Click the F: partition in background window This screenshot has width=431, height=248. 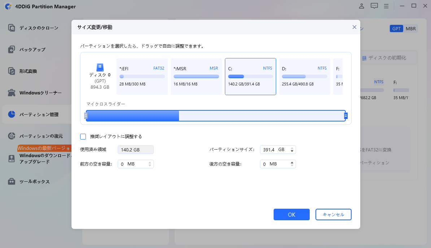[x=401, y=90]
